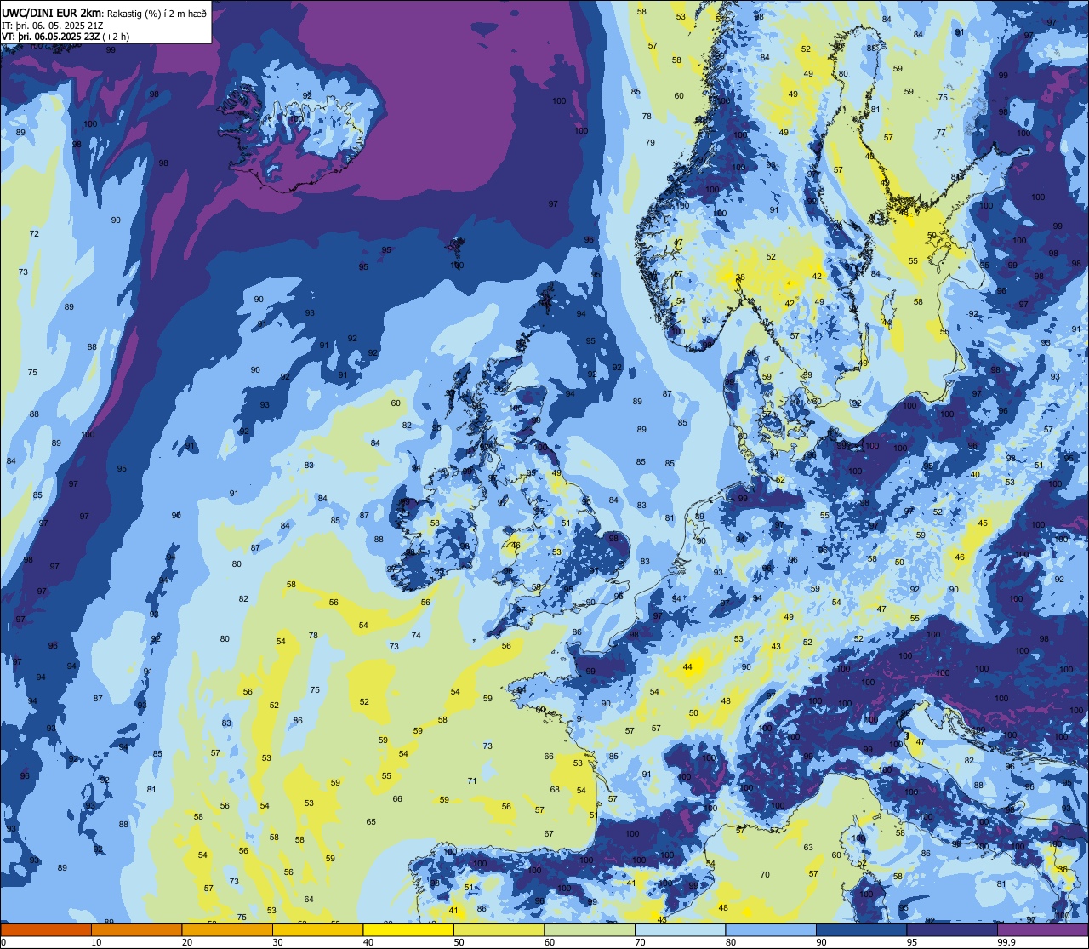
Task: Click the purple legend segment above 99.9
Action: click(x=1042, y=929)
